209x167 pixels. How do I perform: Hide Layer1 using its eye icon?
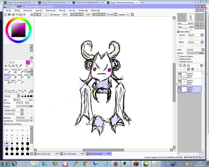[180, 81]
